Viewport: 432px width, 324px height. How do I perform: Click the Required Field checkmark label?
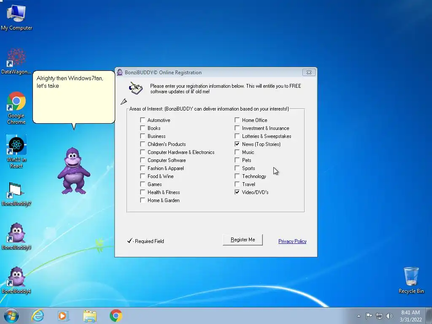tap(146, 241)
